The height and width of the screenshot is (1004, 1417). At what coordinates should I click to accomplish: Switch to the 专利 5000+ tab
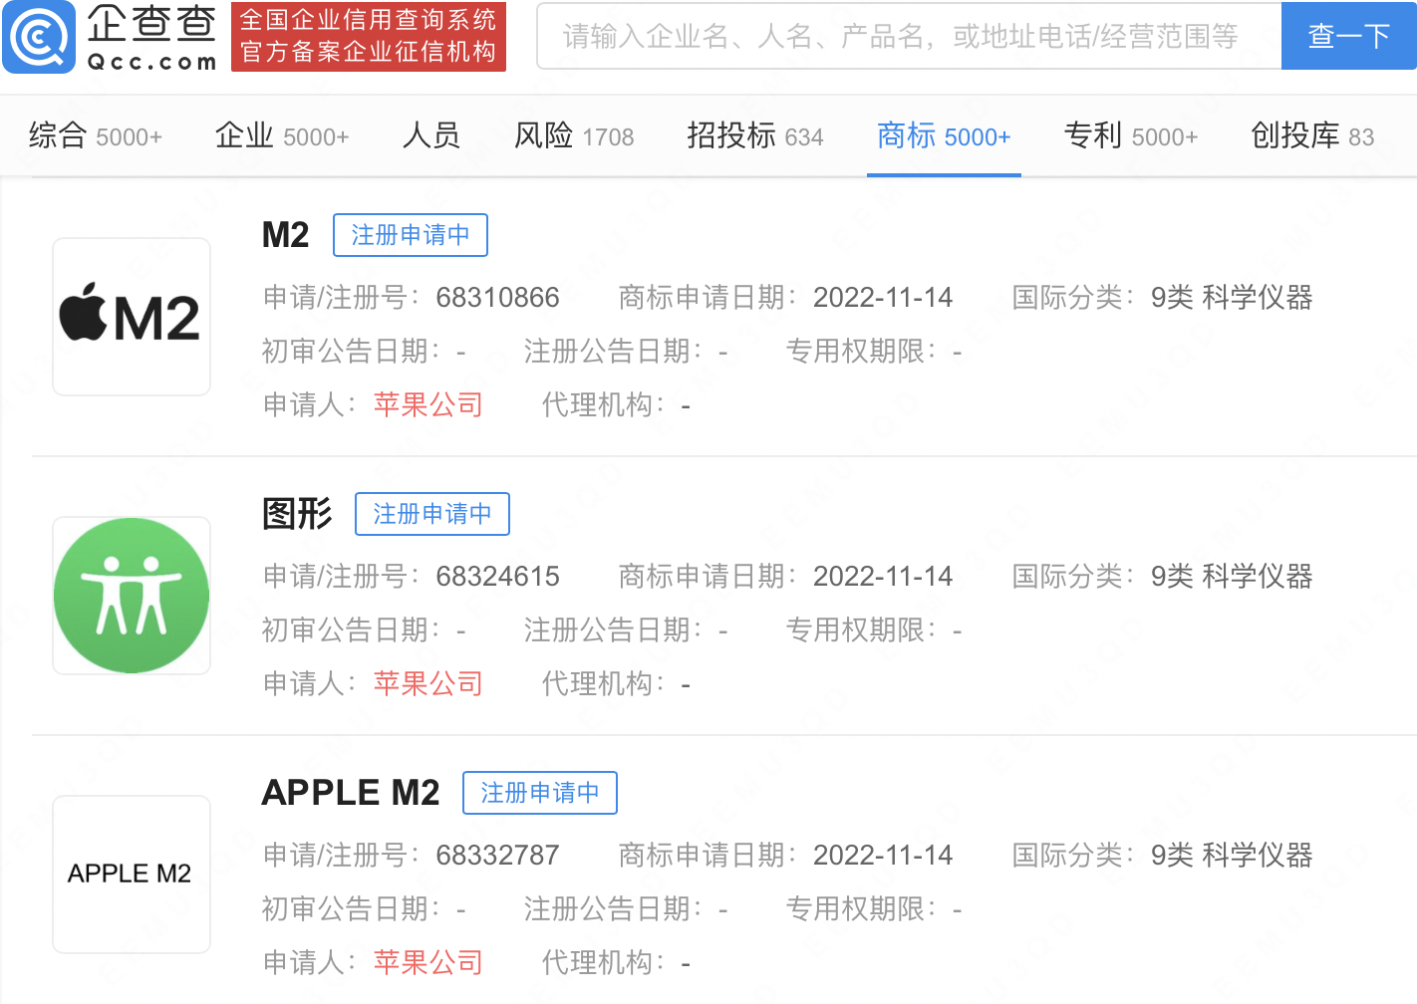coord(1131,135)
